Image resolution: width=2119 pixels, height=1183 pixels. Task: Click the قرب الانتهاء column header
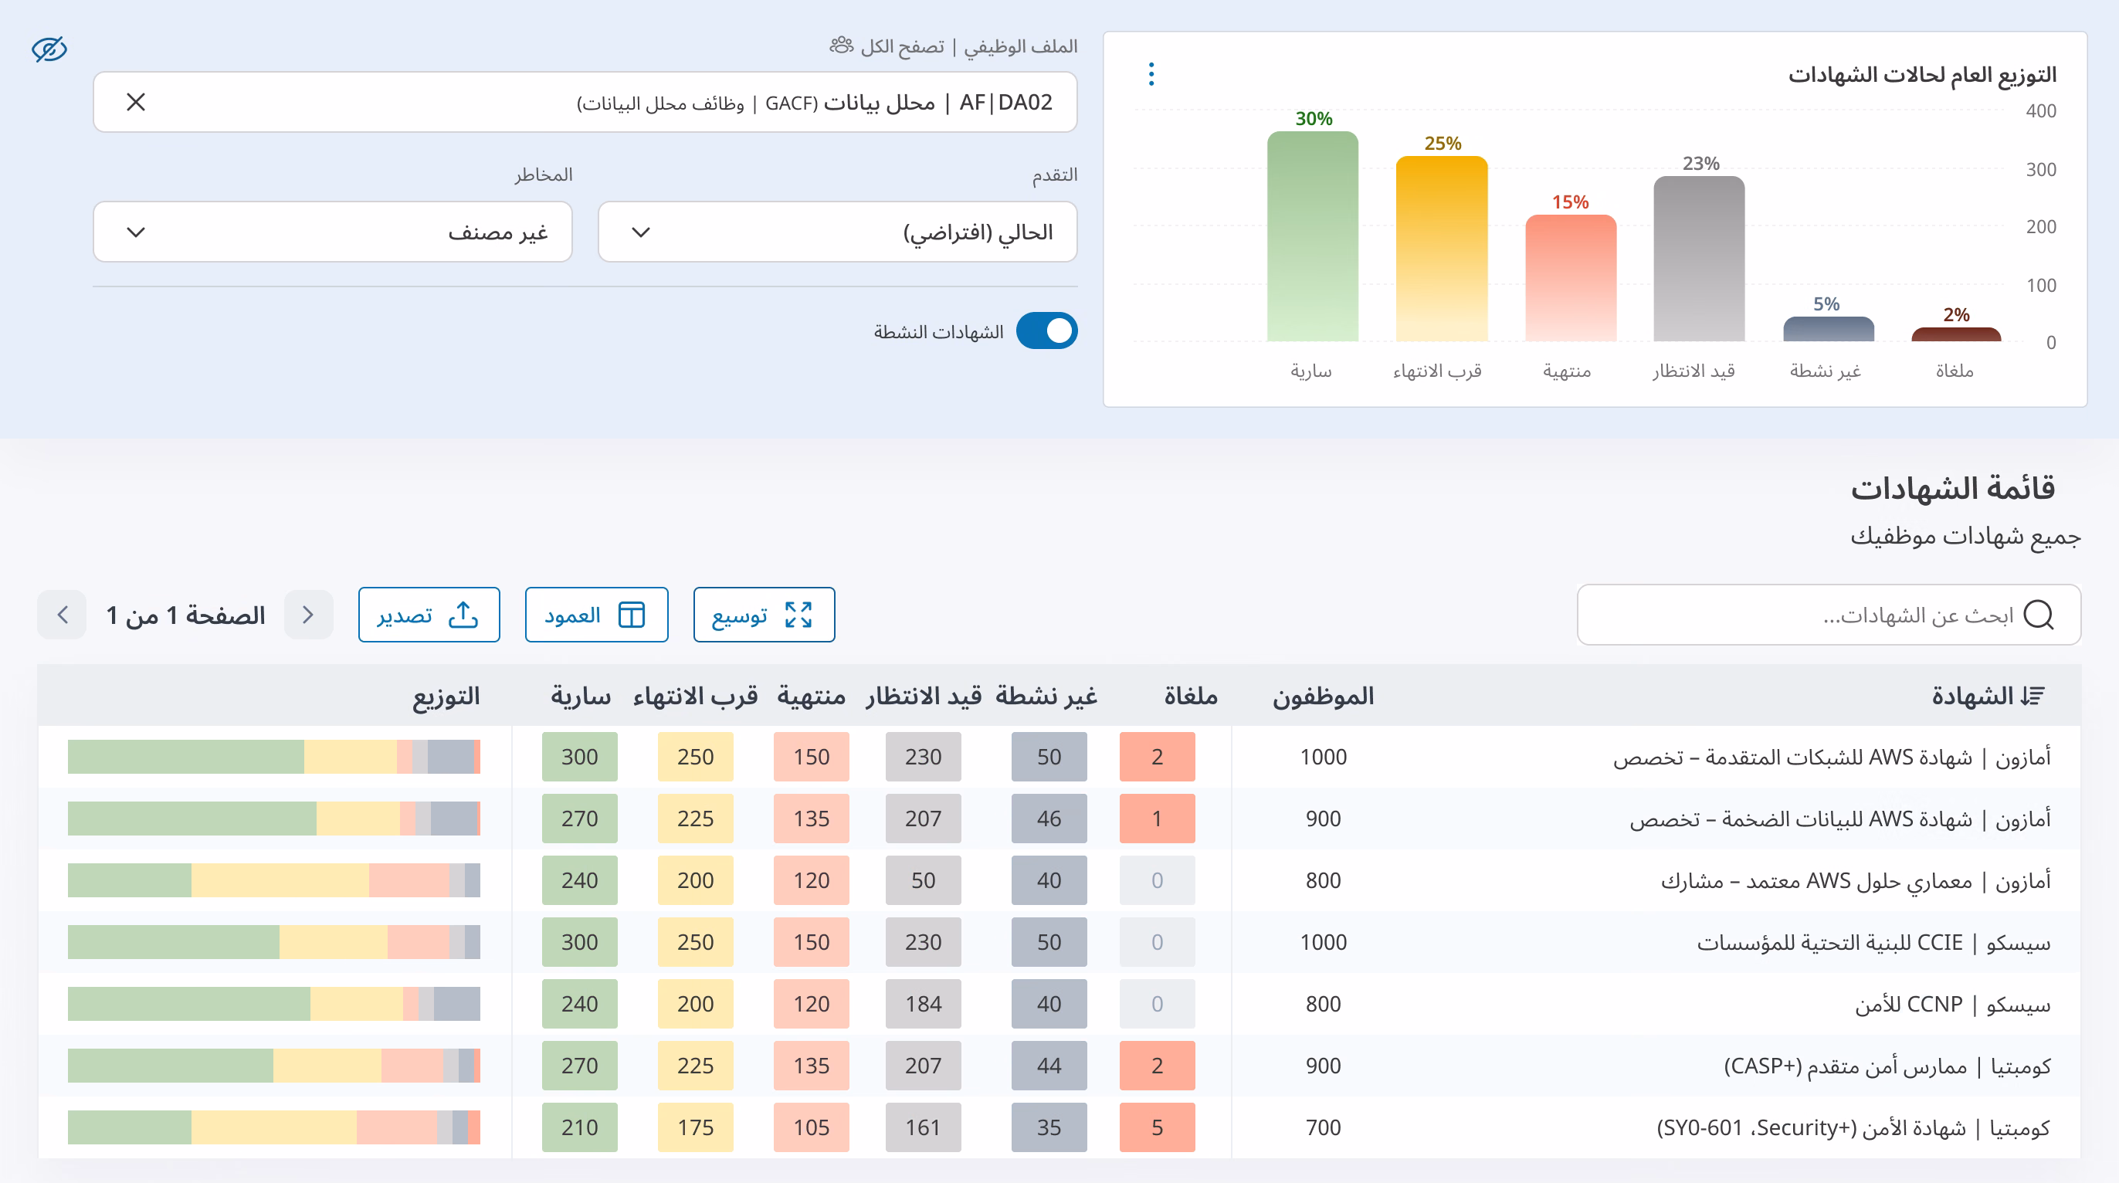coord(695,696)
